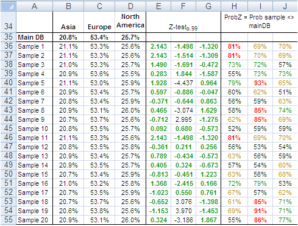The image size is (298, 226).
Task: Click Sample 15 probability 68%
Action: point(285,174)
